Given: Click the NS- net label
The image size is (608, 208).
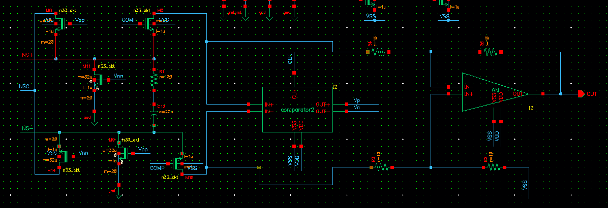Looking at the screenshot, I should click(x=27, y=129).
